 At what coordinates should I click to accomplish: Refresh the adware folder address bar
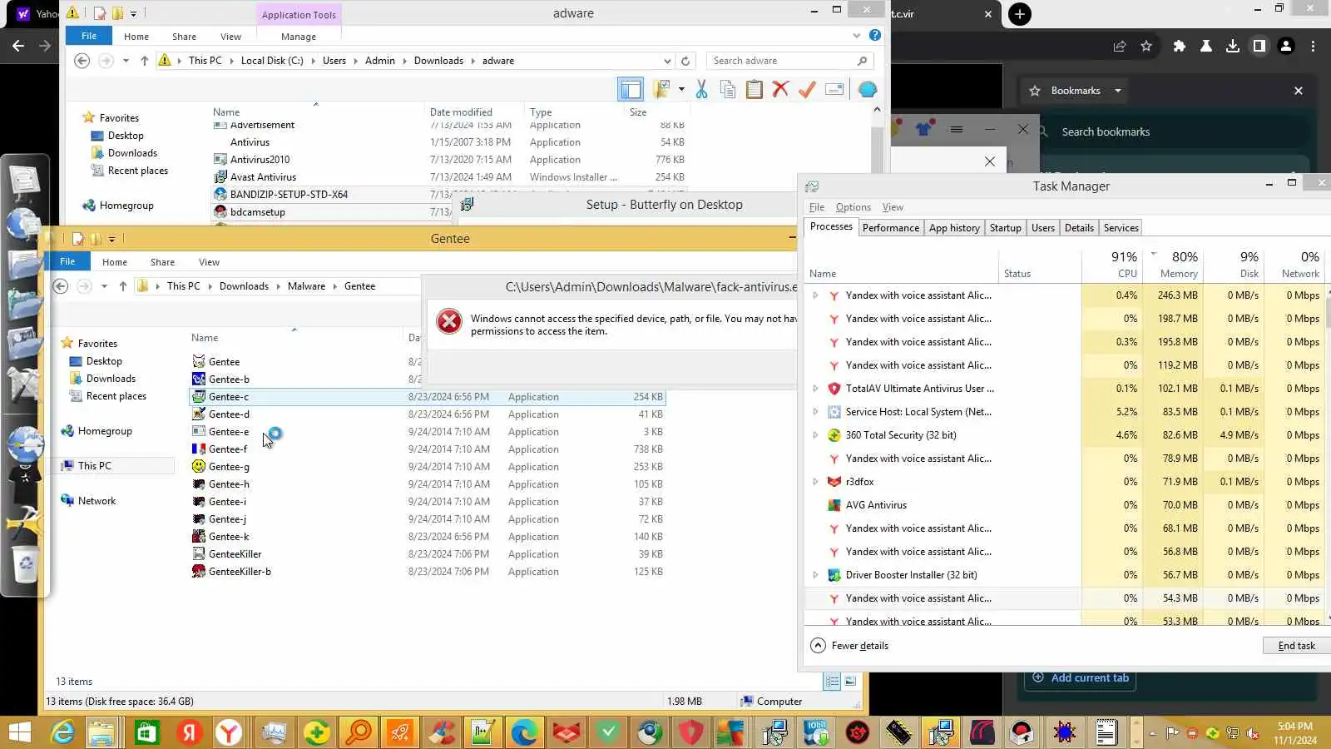click(x=685, y=61)
